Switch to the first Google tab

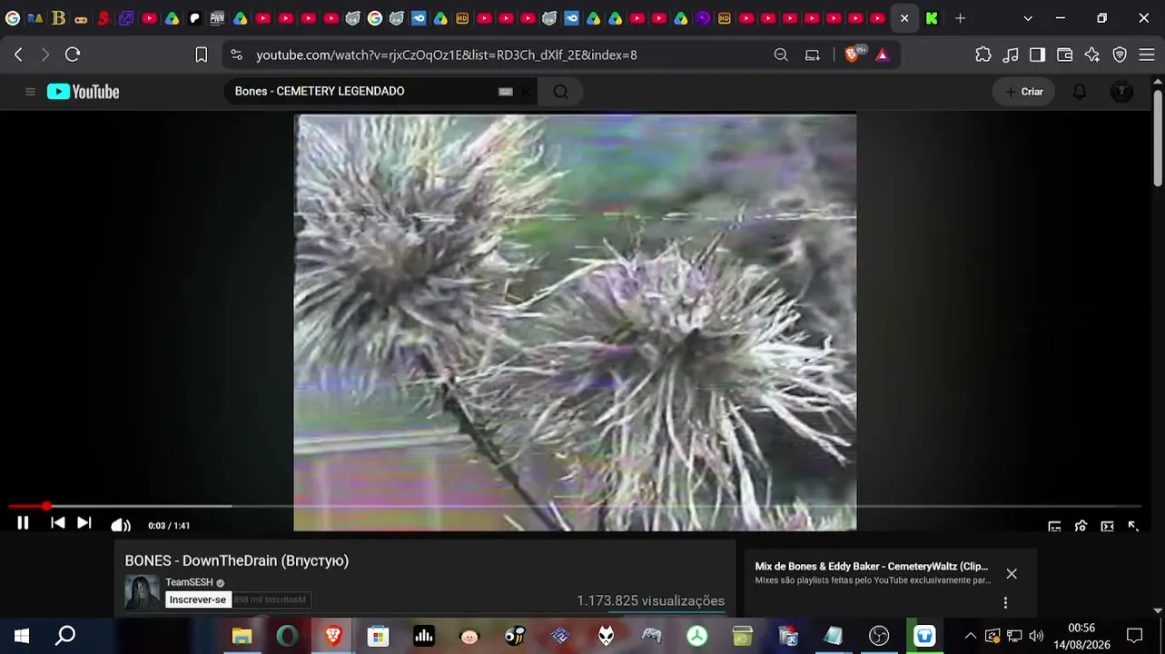[13, 18]
